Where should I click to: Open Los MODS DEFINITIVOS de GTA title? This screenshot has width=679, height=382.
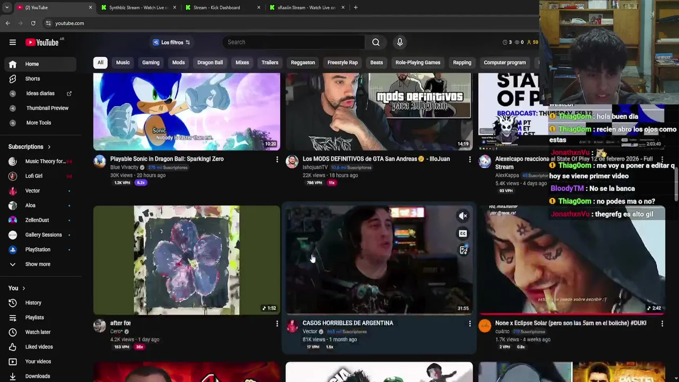pyautogui.click(x=376, y=159)
